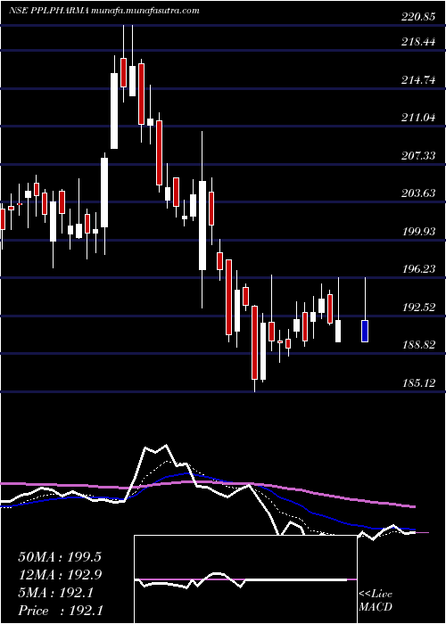
Task: Click the 203.63 price level label
Action: (418, 193)
